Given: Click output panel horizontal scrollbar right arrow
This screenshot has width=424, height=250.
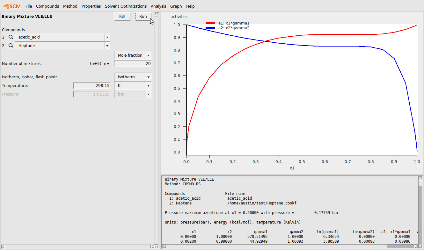Looking at the screenshot, I should (x=416, y=246).
